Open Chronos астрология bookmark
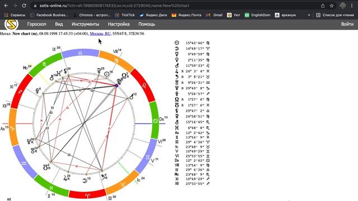 tap(92, 15)
